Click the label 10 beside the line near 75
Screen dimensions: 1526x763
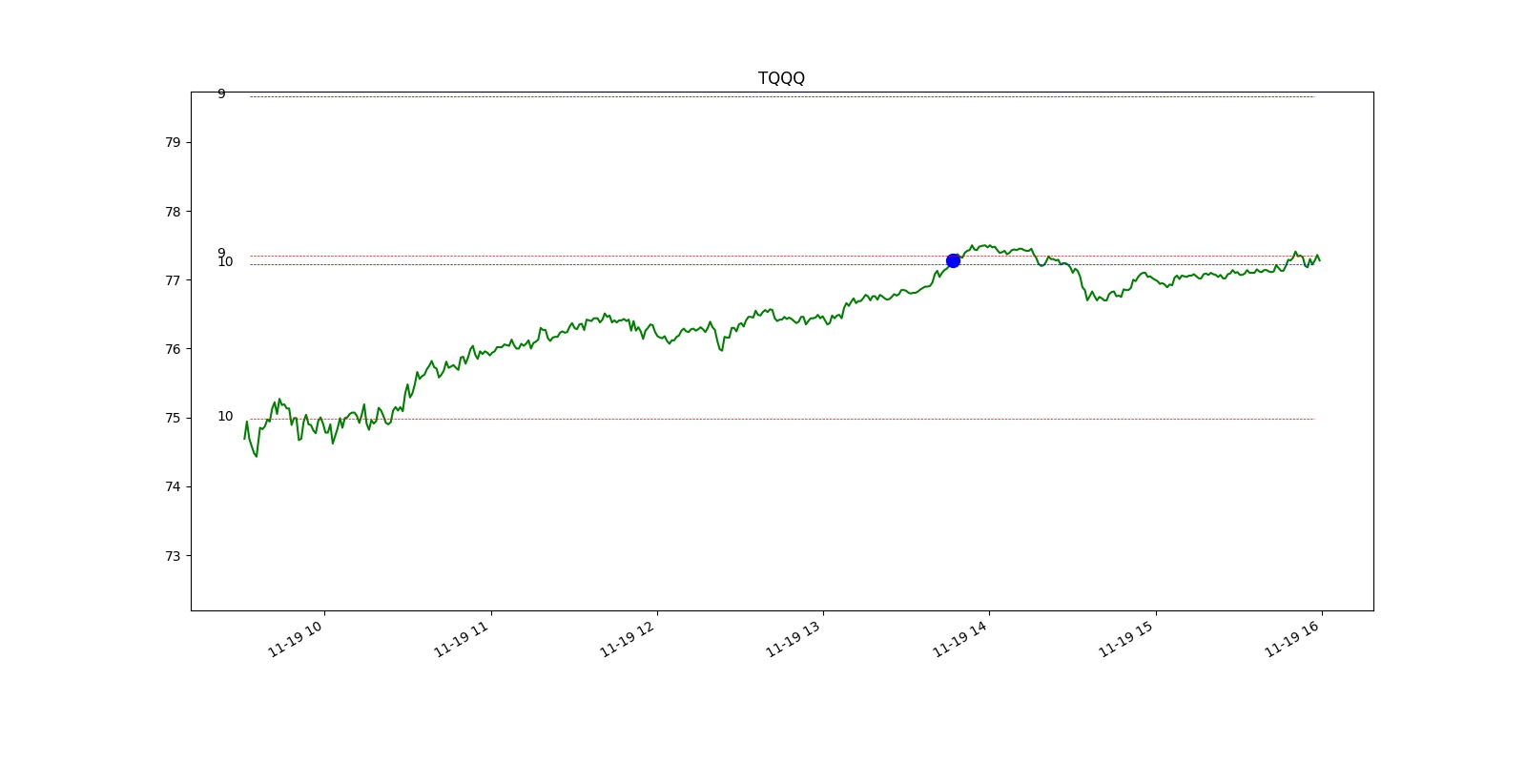click(x=225, y=416)
